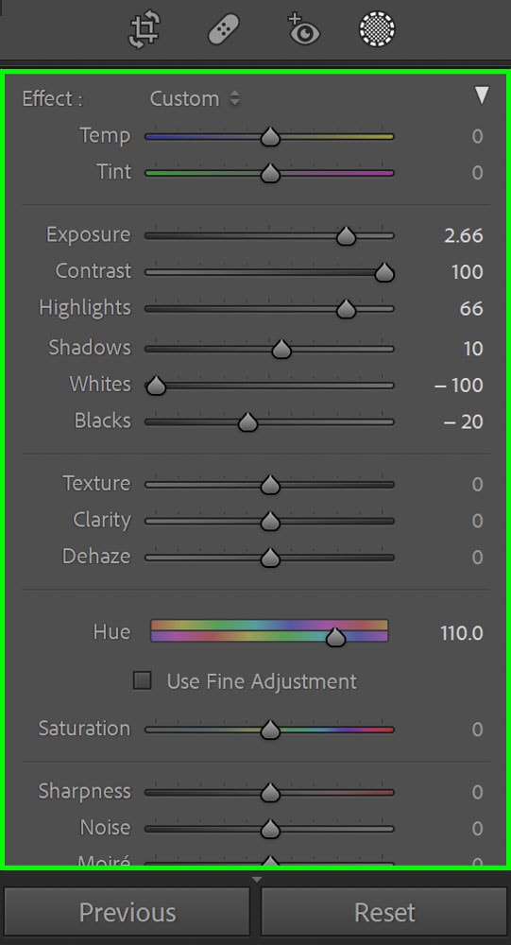Open the Masking circle tool
The image size is (511, 945).
[x=377, y=29]
